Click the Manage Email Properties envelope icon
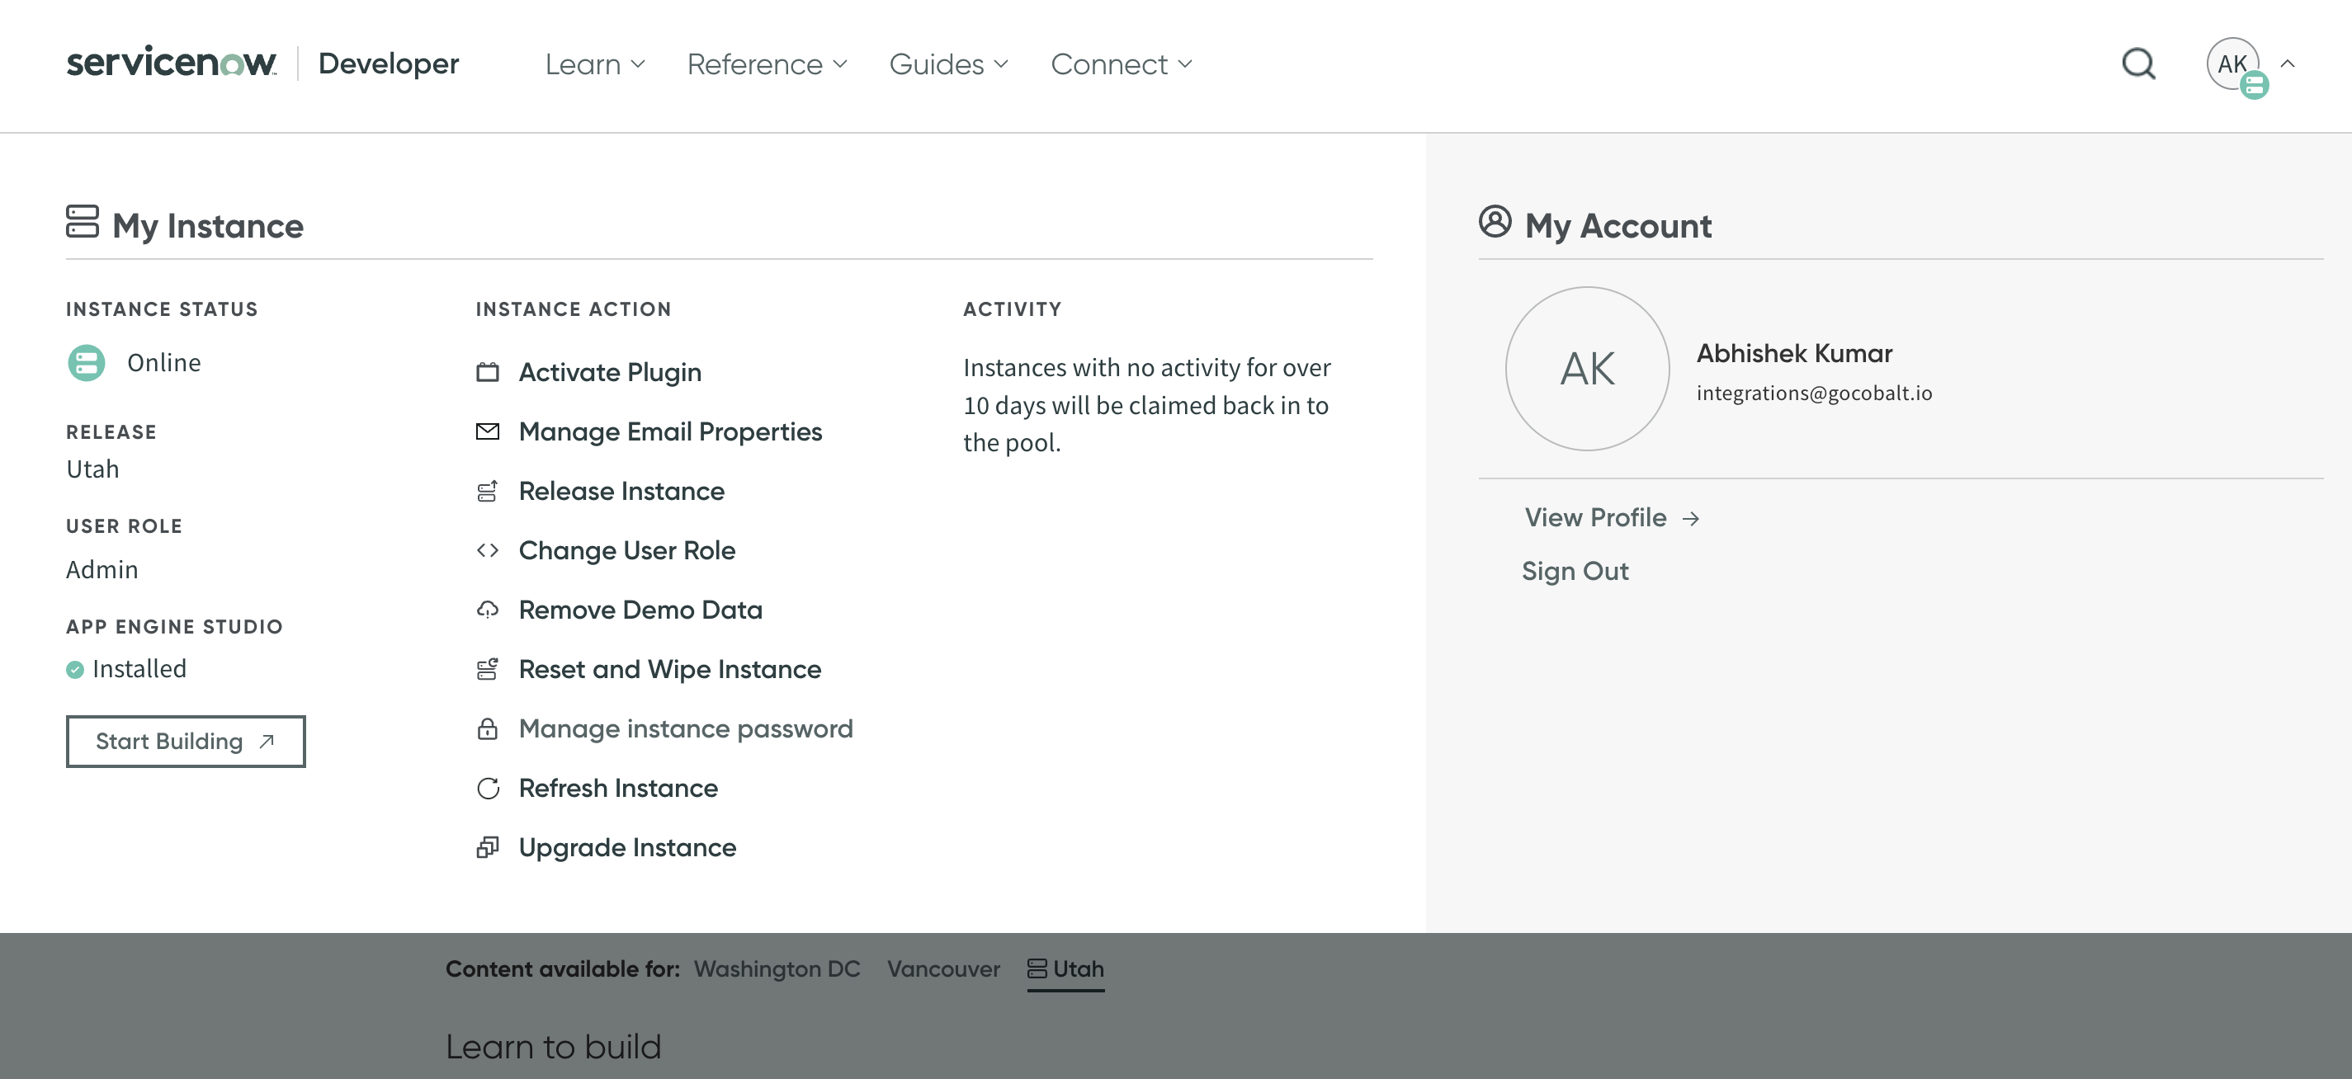Screen dimensions: 2352x1079 point(488,431)
